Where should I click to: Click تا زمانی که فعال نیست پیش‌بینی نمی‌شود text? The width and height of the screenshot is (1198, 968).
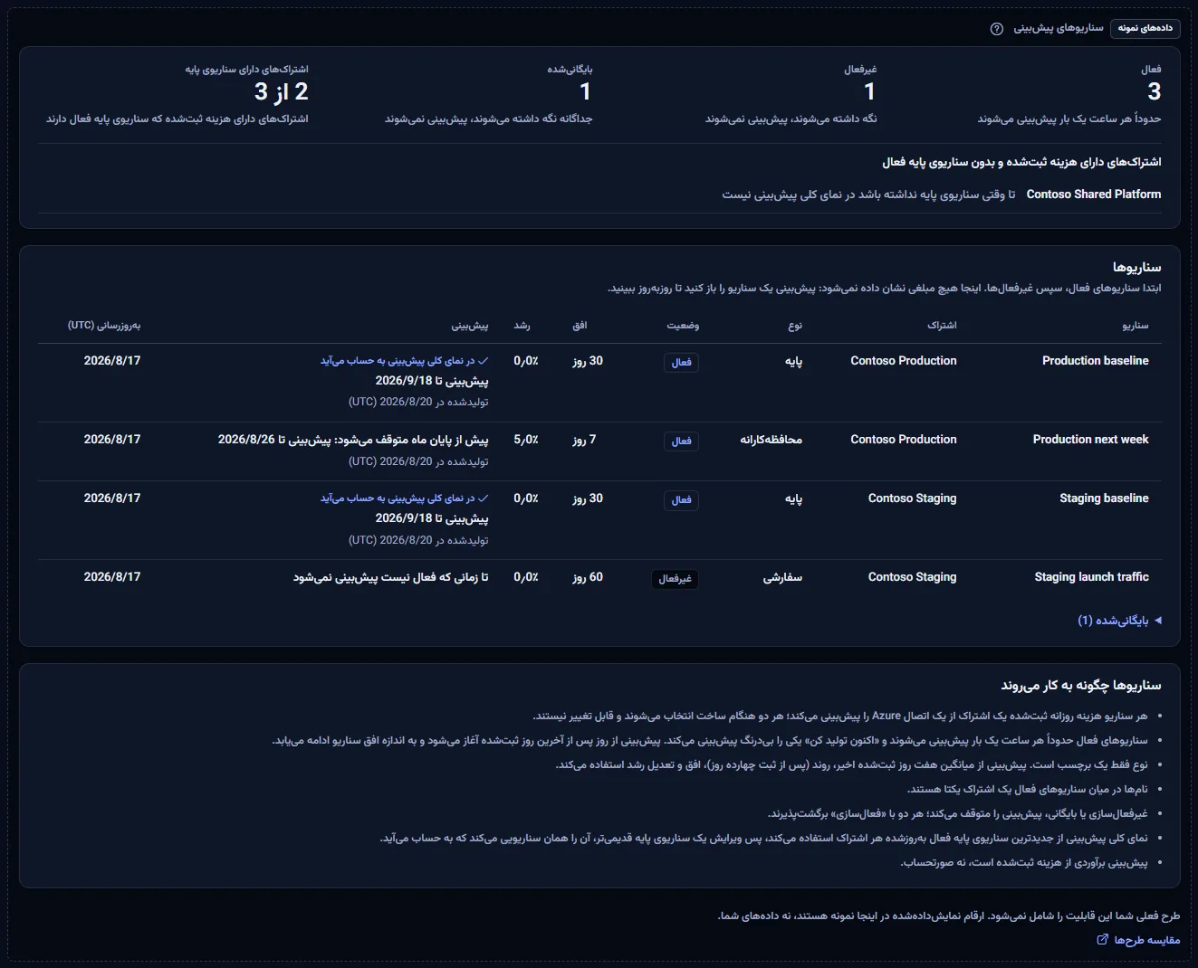coord(390,577)
